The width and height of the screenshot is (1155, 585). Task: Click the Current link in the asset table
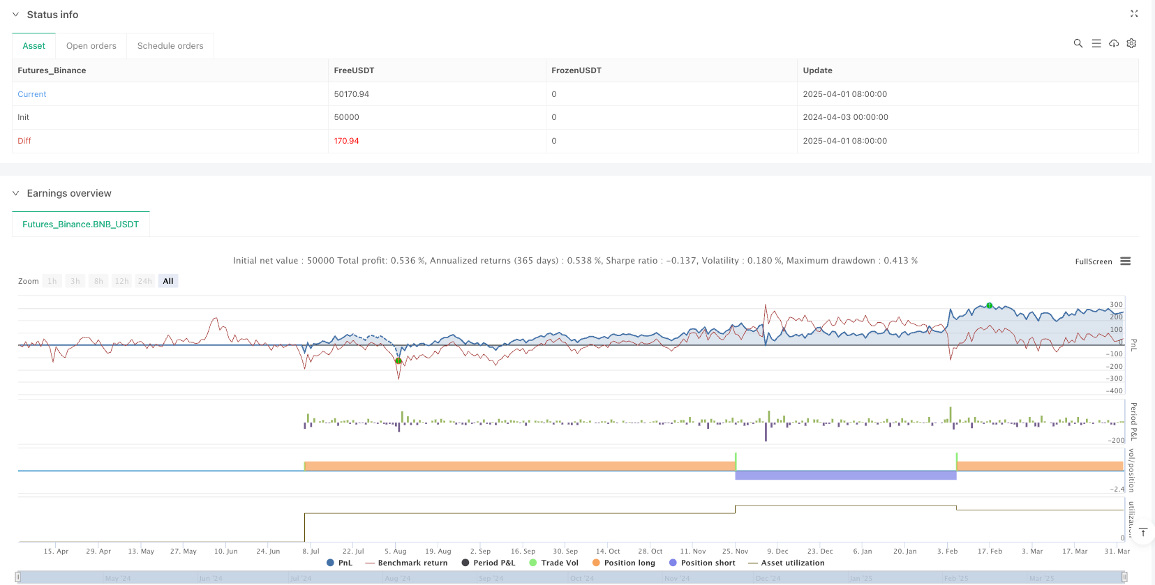pyautogui.click(x=32, y=94)
